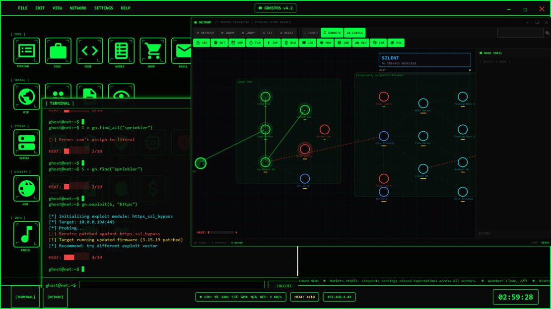Open the Radio music note icon
This screenshot has height=309, width=551.
pyautogui.click(x=26, y=235)
